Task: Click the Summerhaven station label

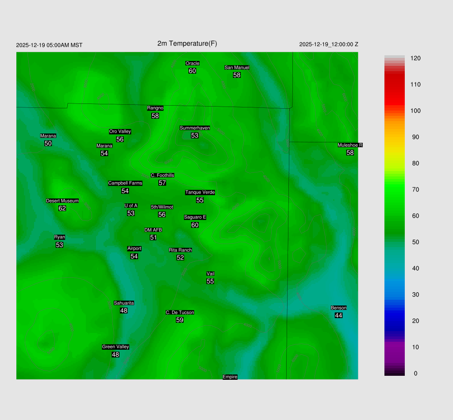Action: (x=195, y=128)
